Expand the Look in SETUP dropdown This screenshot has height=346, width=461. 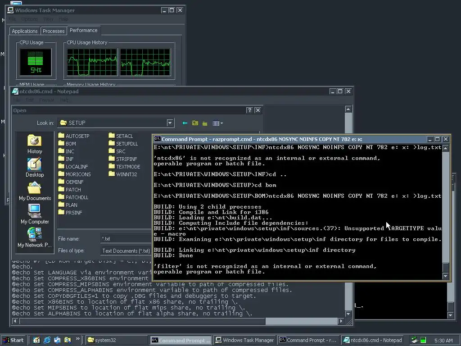pyautogui.click(x=170, y=123)
